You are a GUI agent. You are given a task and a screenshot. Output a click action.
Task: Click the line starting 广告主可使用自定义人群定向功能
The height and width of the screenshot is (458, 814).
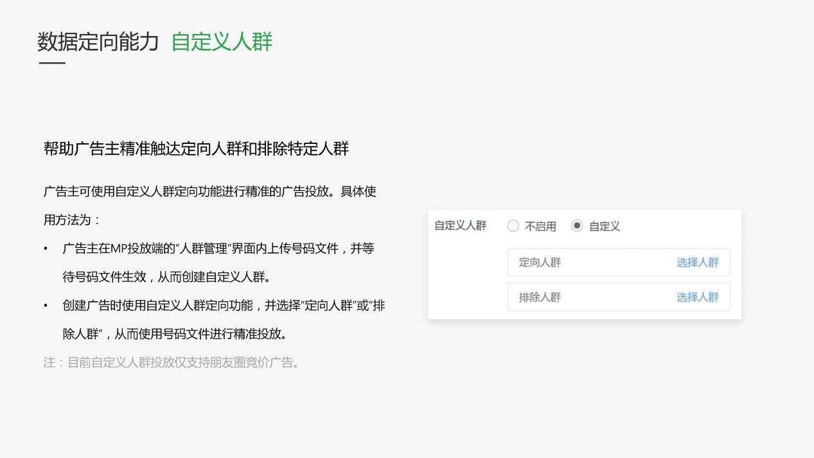tap(209, 192)
